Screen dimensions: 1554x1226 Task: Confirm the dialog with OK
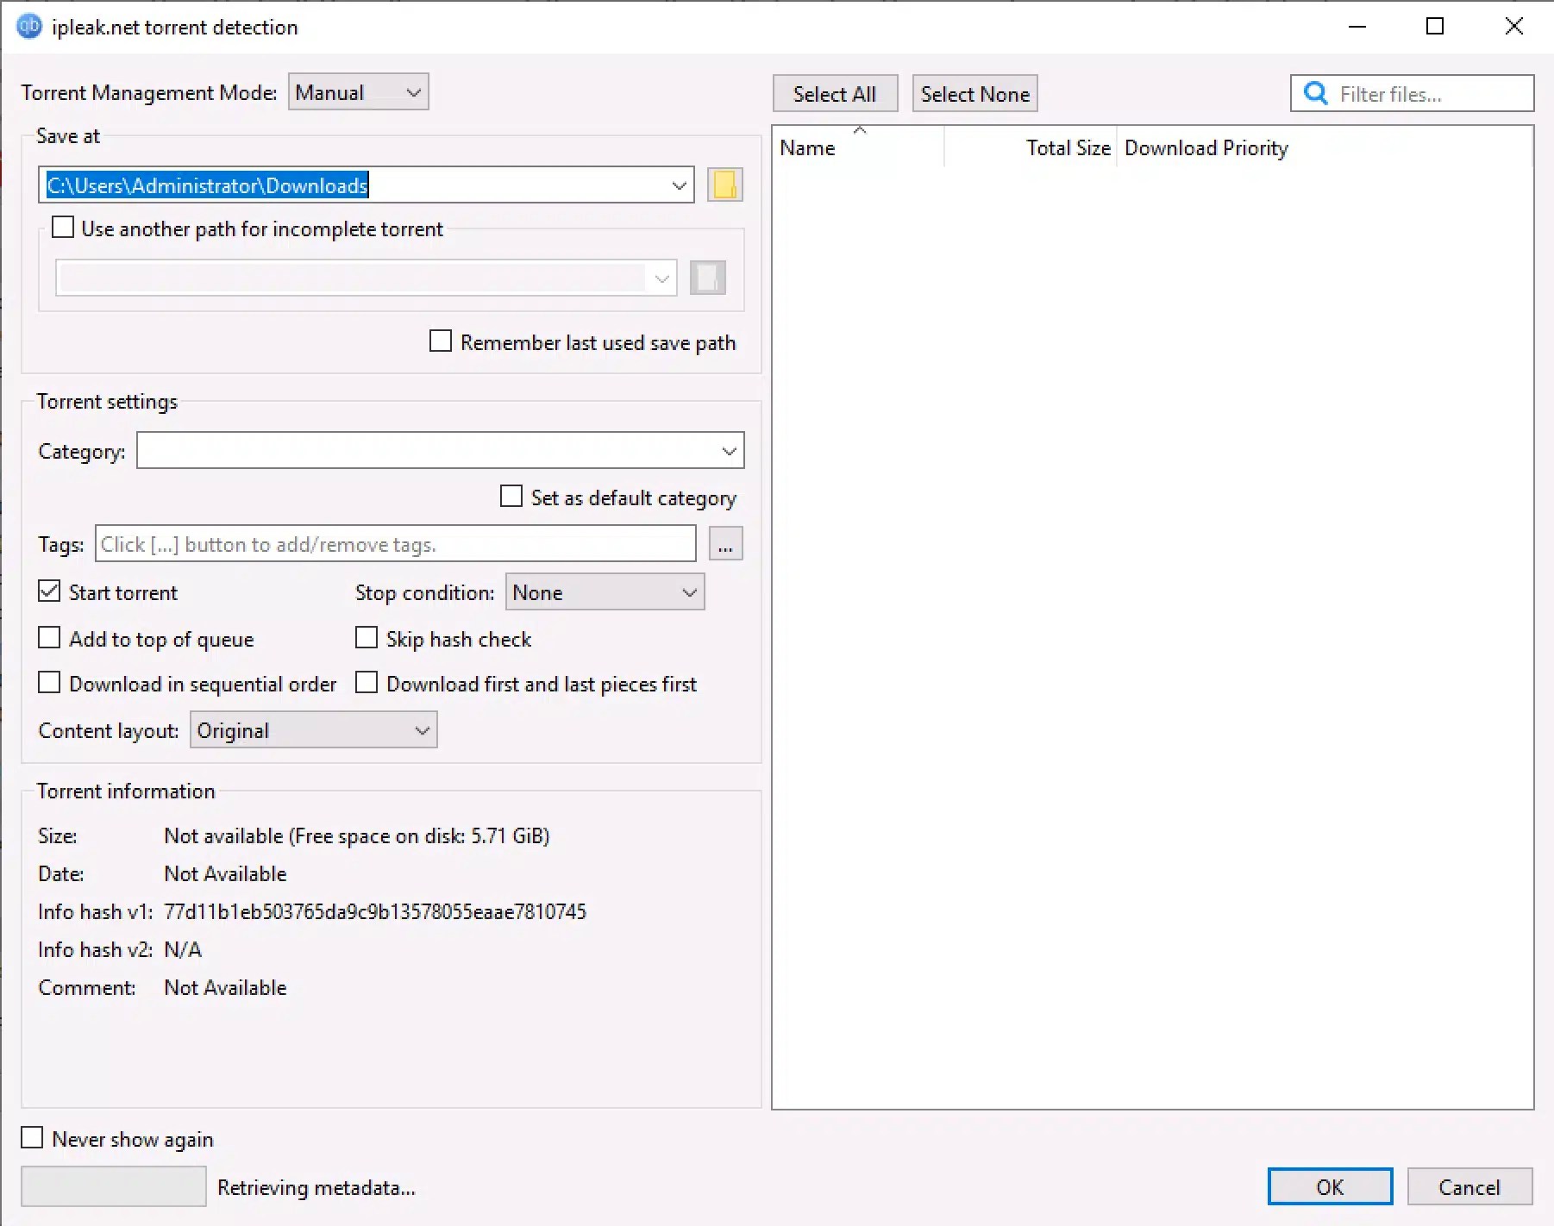click(1329, 1186)
